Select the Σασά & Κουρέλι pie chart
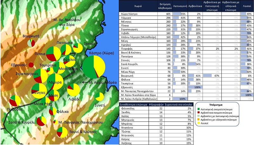 41,121
